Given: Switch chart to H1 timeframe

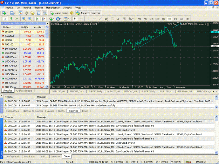Looking at the screenshot, I should coord(163,19).
